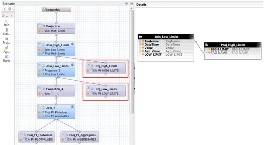The width and height of the screenshot is (264, 145).
Task: Toggle LOW_LIMIT output column indicator
Action: pos(143,54)
